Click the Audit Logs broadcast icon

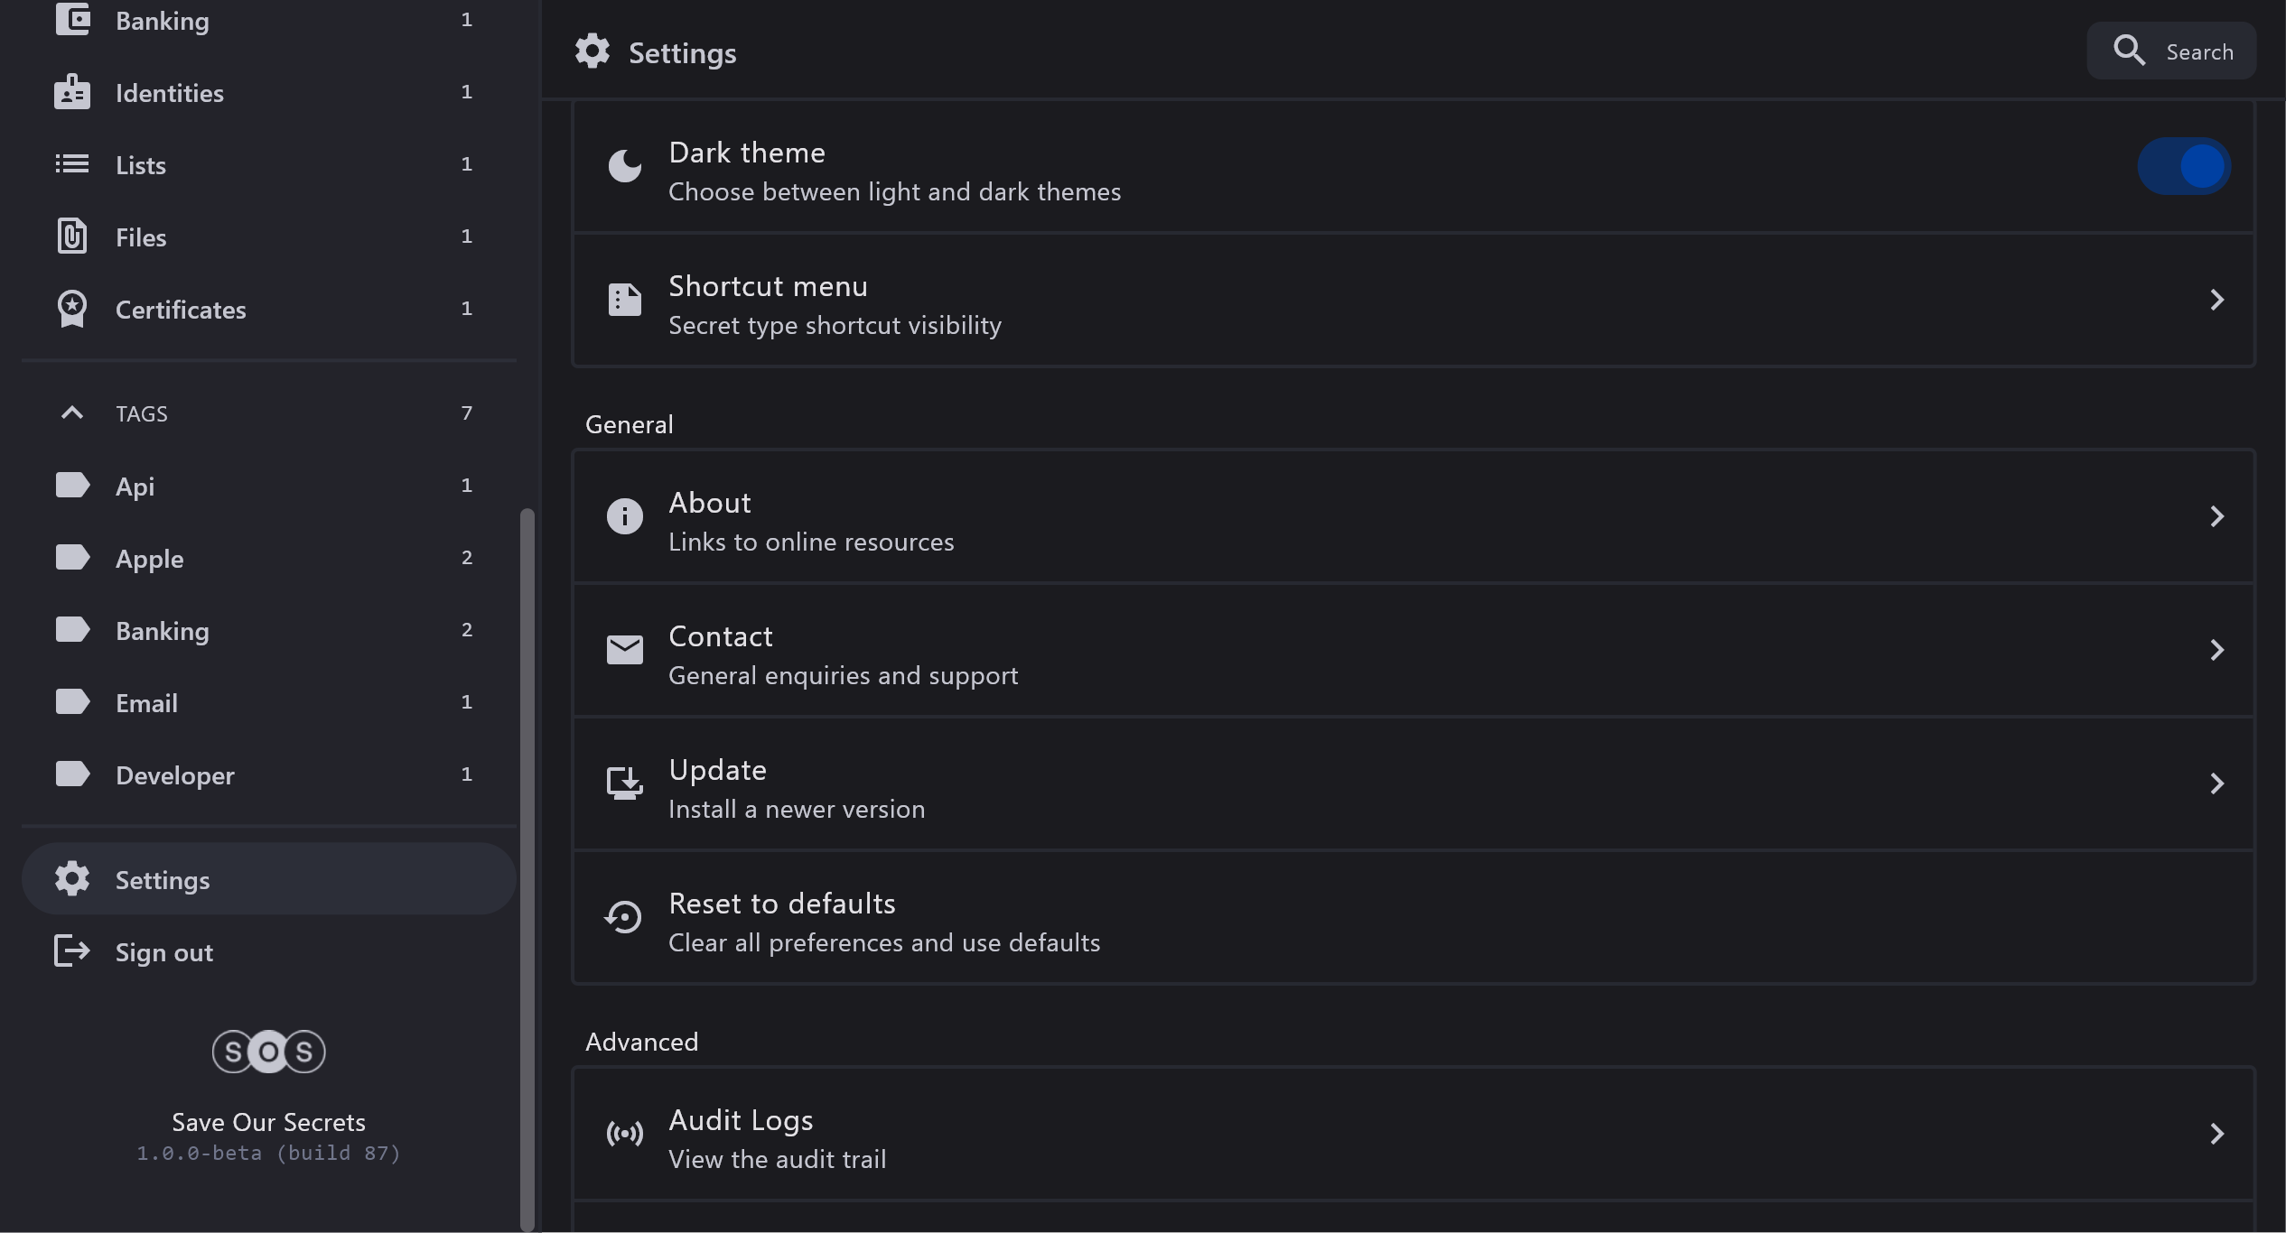tap(624, 1134)
